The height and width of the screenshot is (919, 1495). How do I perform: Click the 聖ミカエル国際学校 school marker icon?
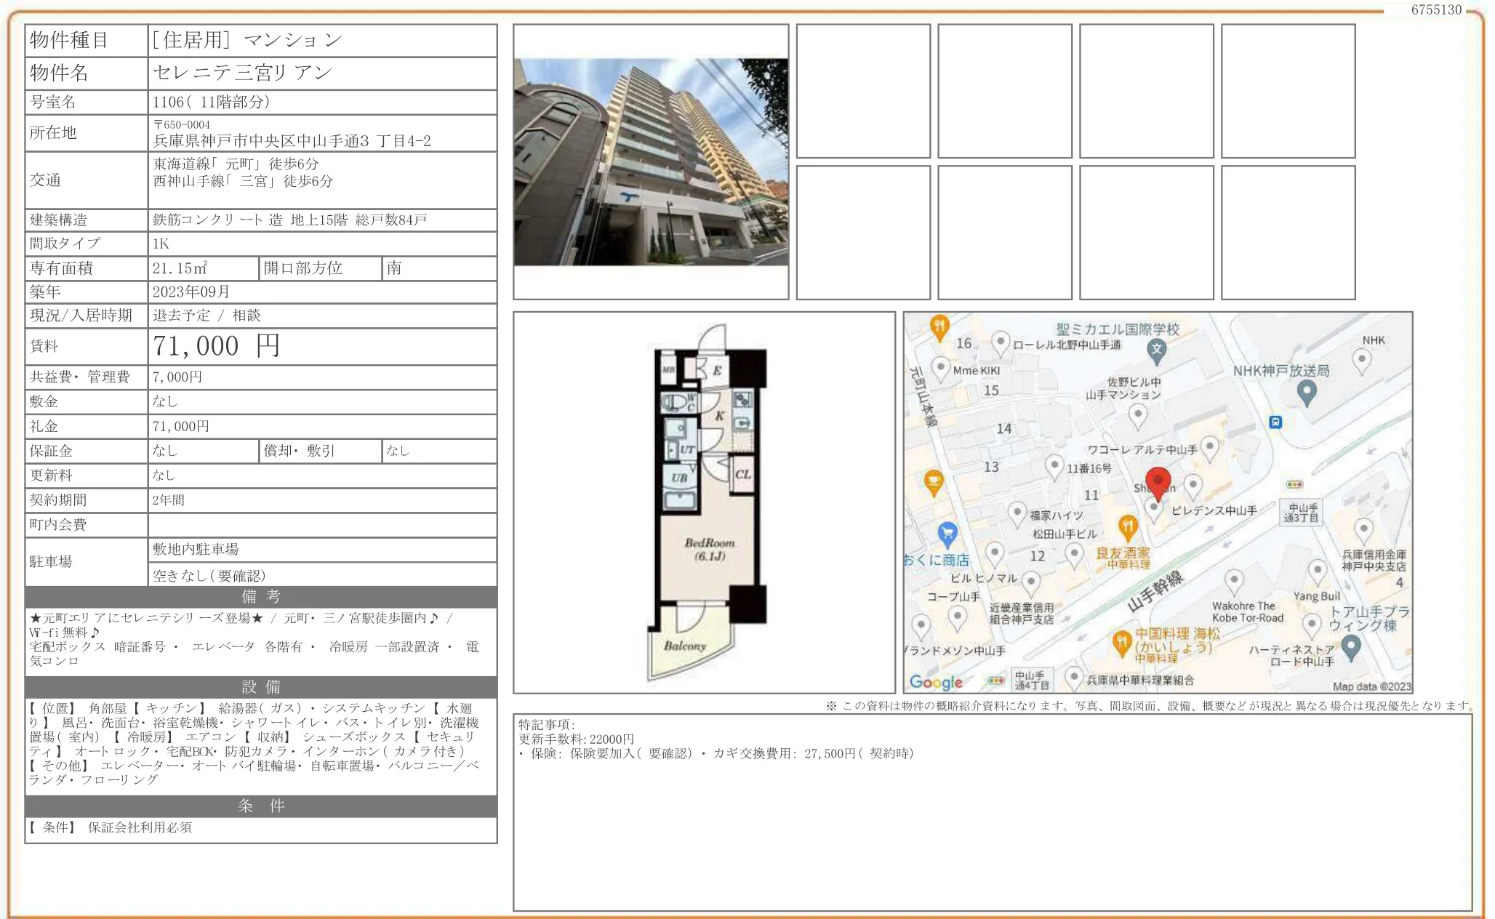tap(1156, 351)
